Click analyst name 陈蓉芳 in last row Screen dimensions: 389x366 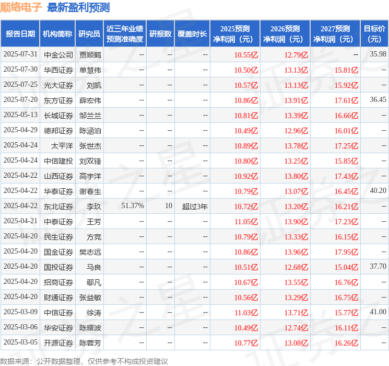click(90, 343)
